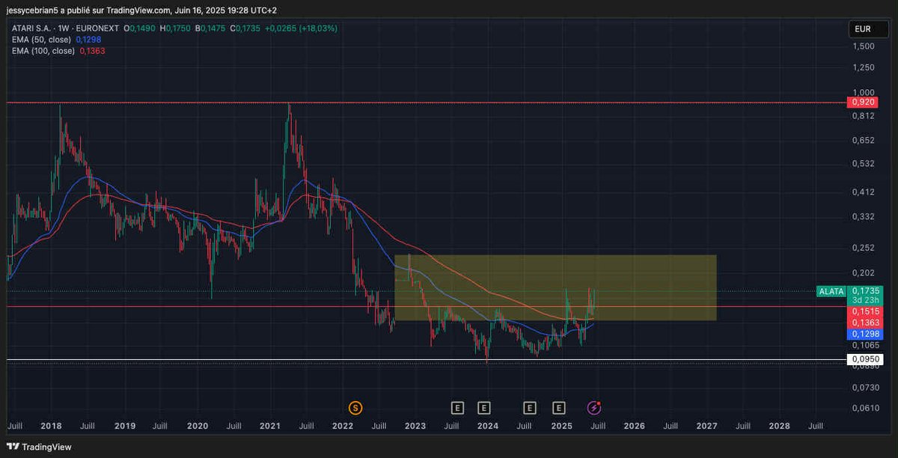Open the E earnings marker above Juill 2024

tap(529, 408)
